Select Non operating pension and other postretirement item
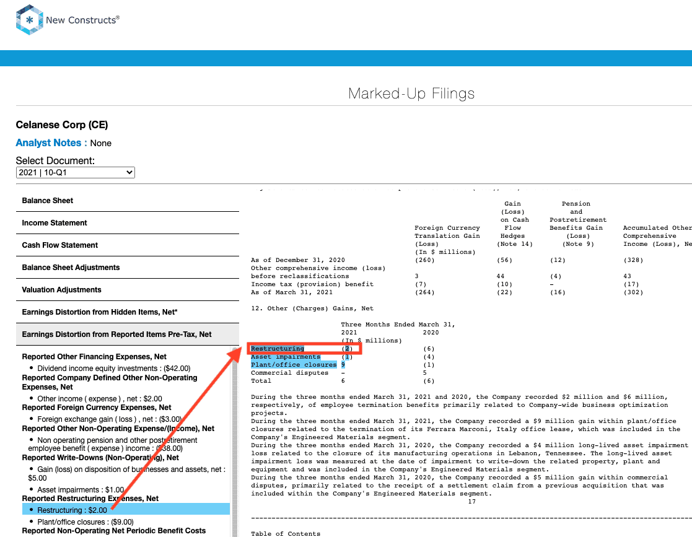Viewport: 692px width, 537px height. 113,444
